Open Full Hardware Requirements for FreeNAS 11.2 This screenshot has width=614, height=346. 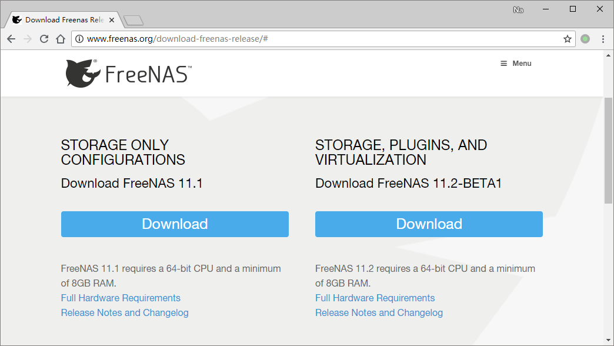point(375,298)
